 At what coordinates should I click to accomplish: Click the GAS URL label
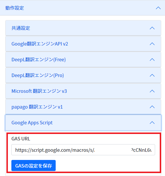(21, 139)
